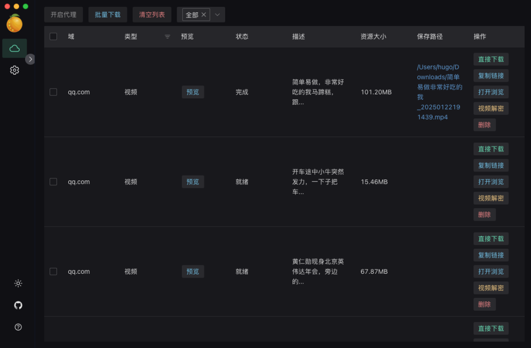Image resolution: width=531 pixels, height=348 pixels.
Task: Remove the 全部 tag with its X
Action: pyautogui.click(x=204, y=15)
